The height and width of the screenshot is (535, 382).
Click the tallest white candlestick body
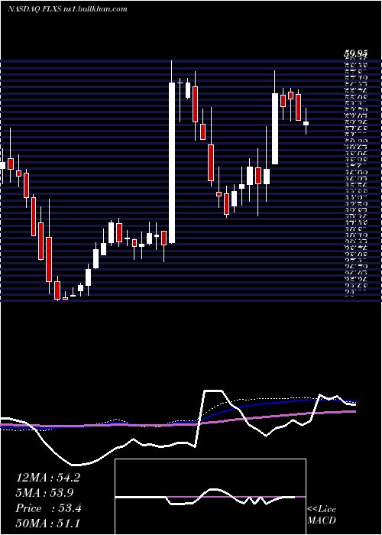point(172,163)
